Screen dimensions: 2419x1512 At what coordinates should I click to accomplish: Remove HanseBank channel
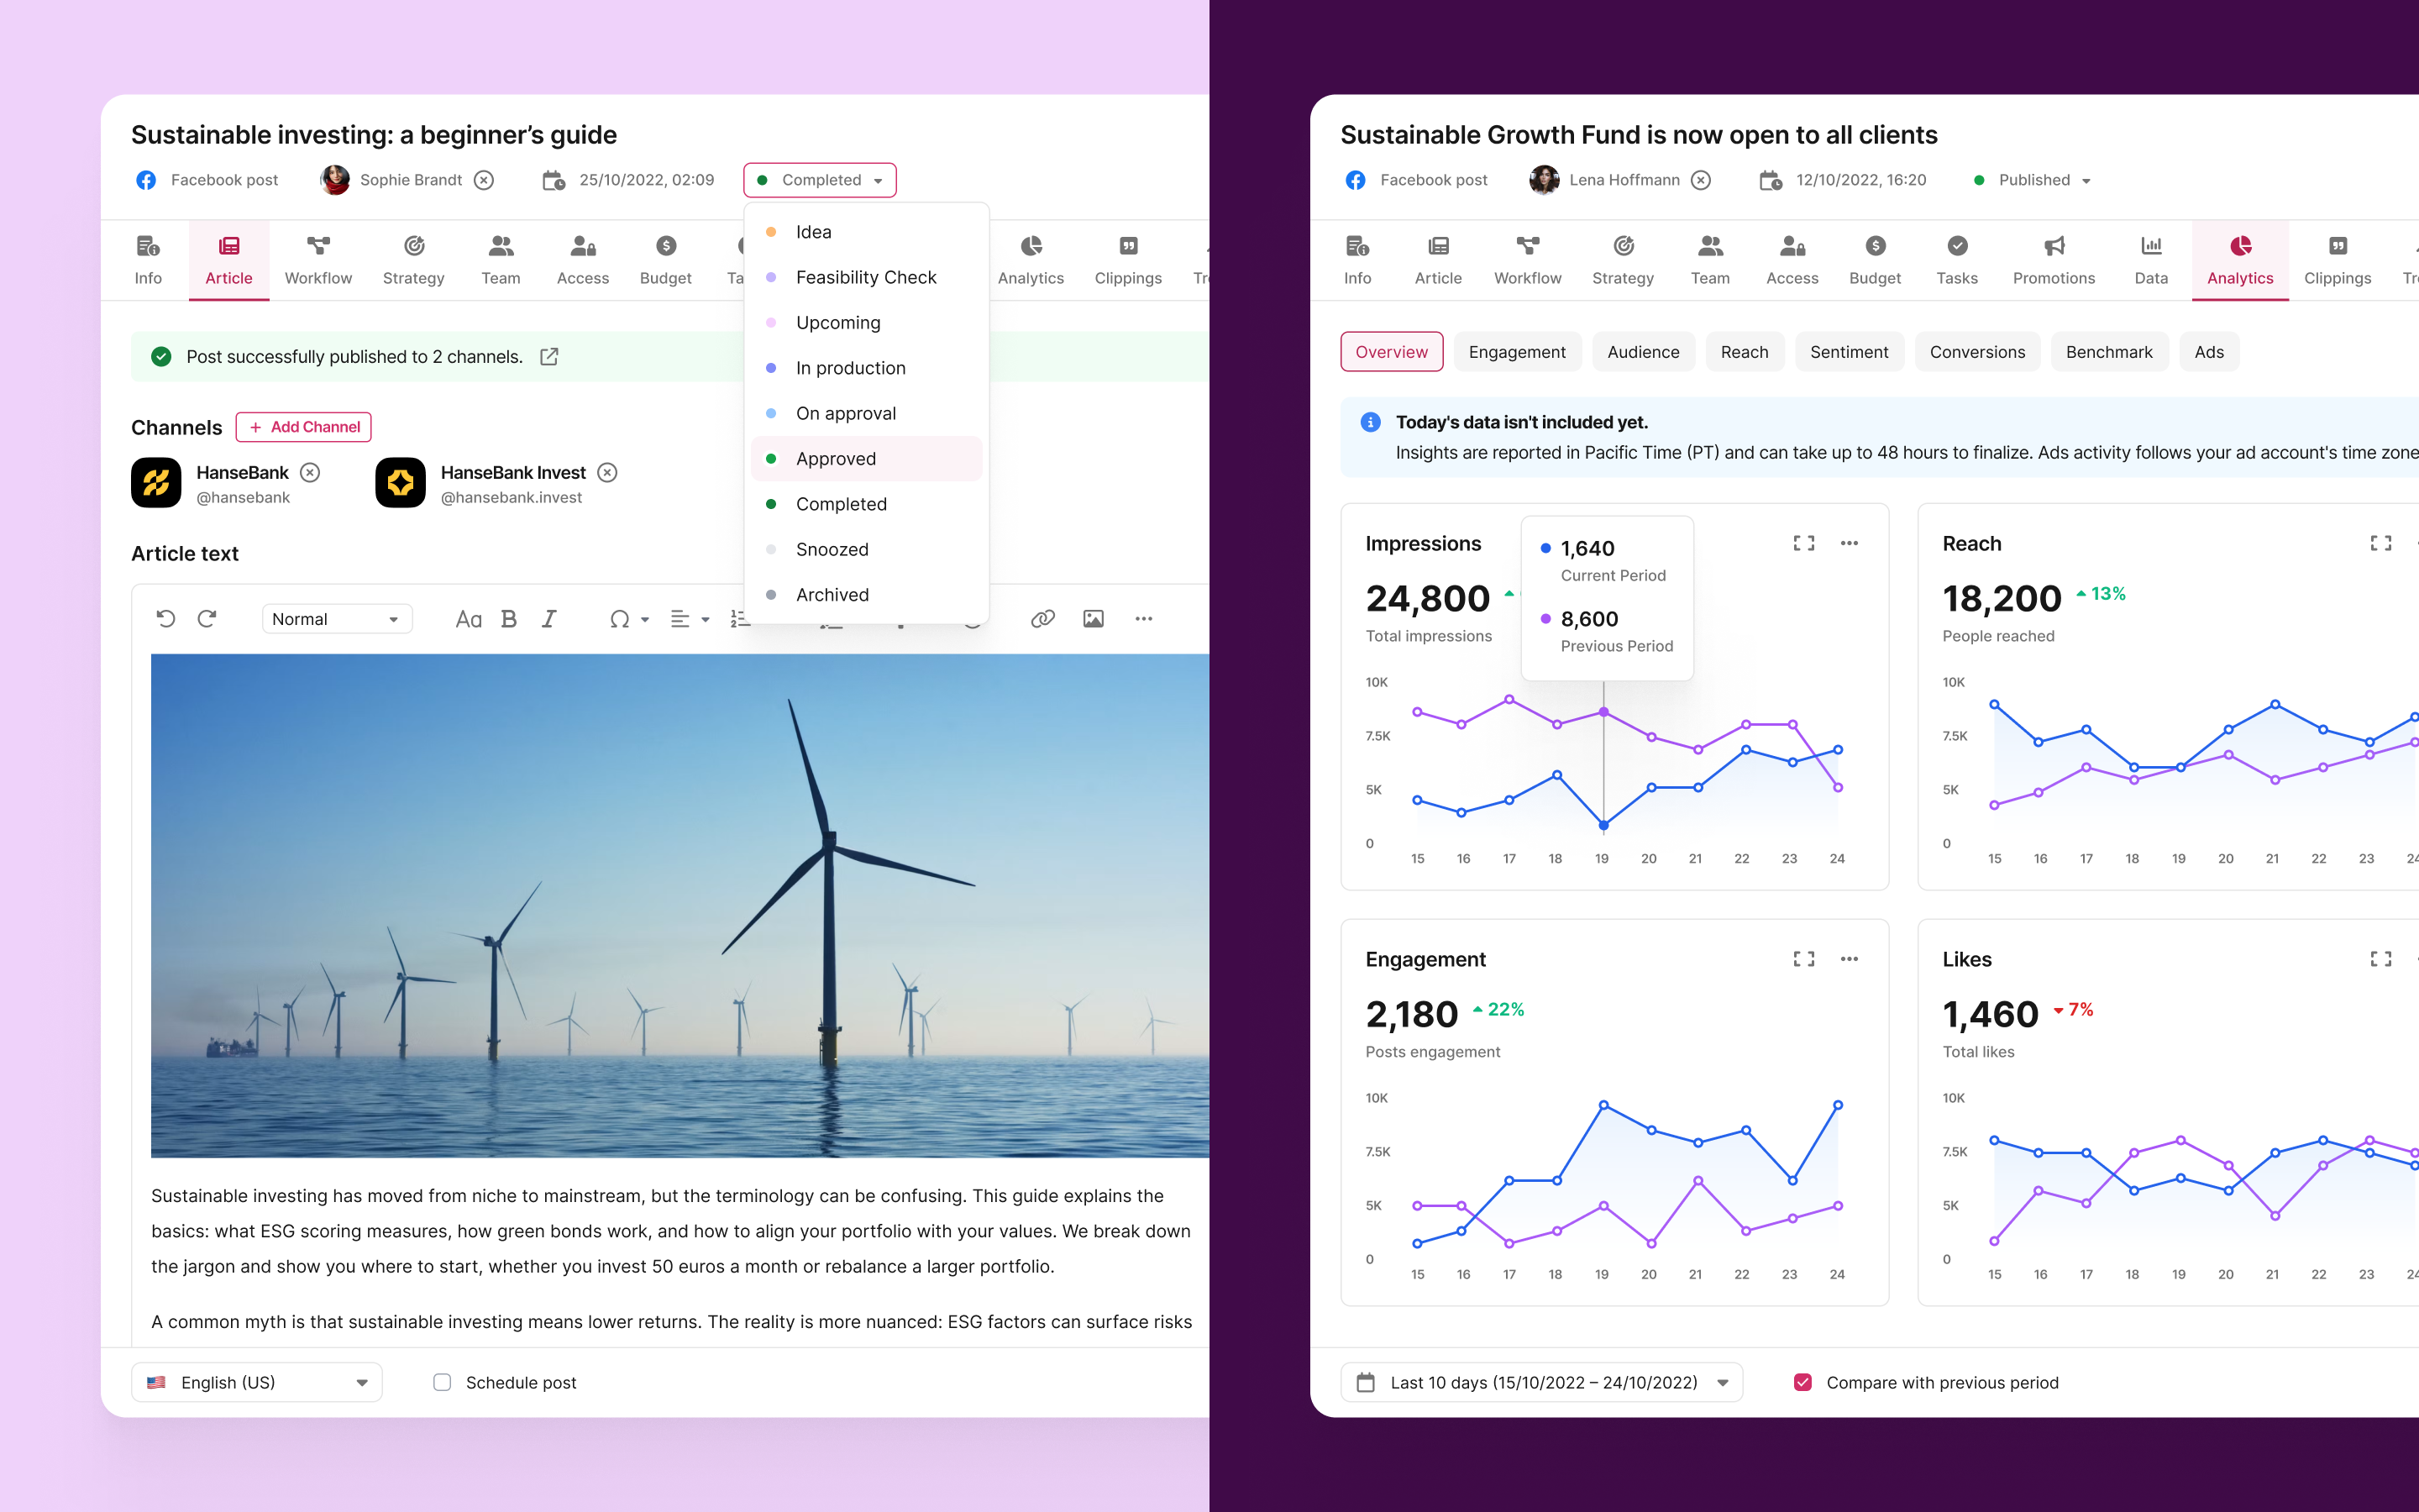(311, 472)
